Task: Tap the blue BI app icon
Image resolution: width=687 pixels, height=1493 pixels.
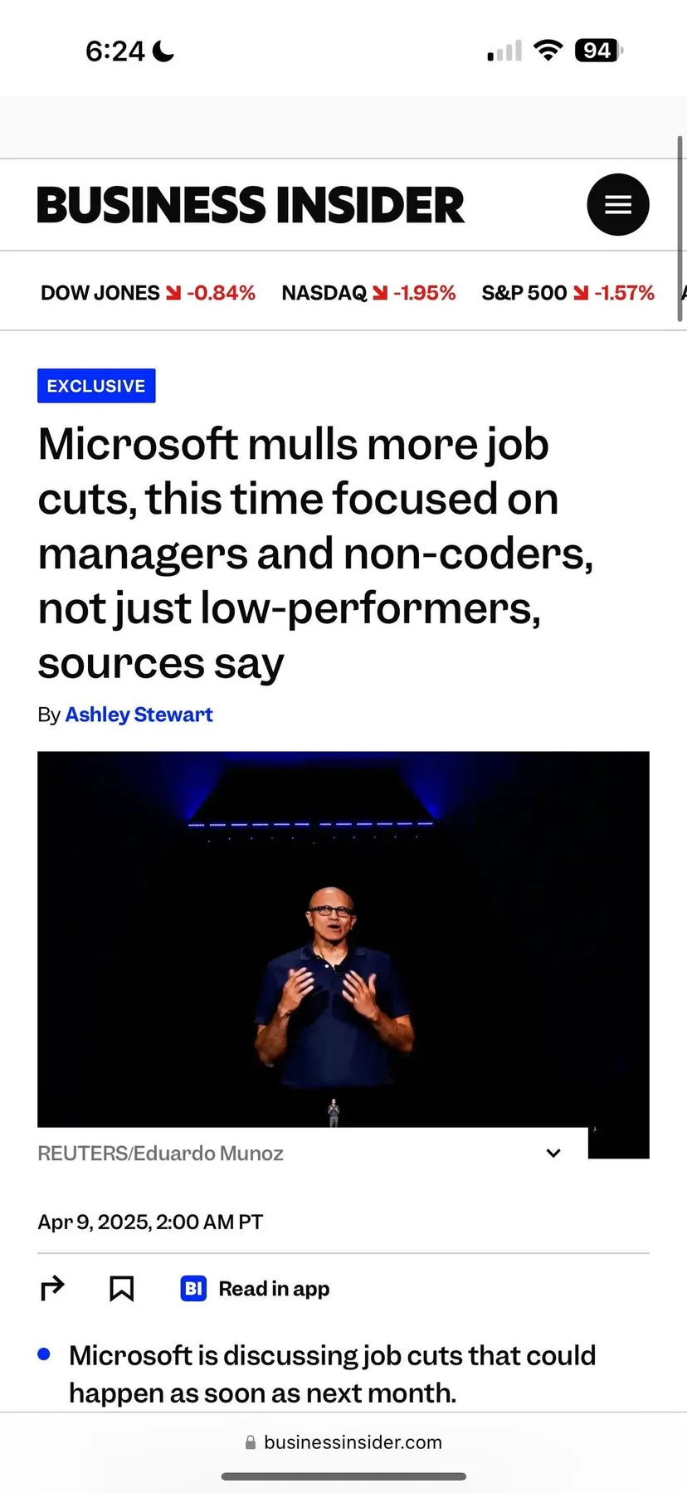Action: click(192, 1288)
